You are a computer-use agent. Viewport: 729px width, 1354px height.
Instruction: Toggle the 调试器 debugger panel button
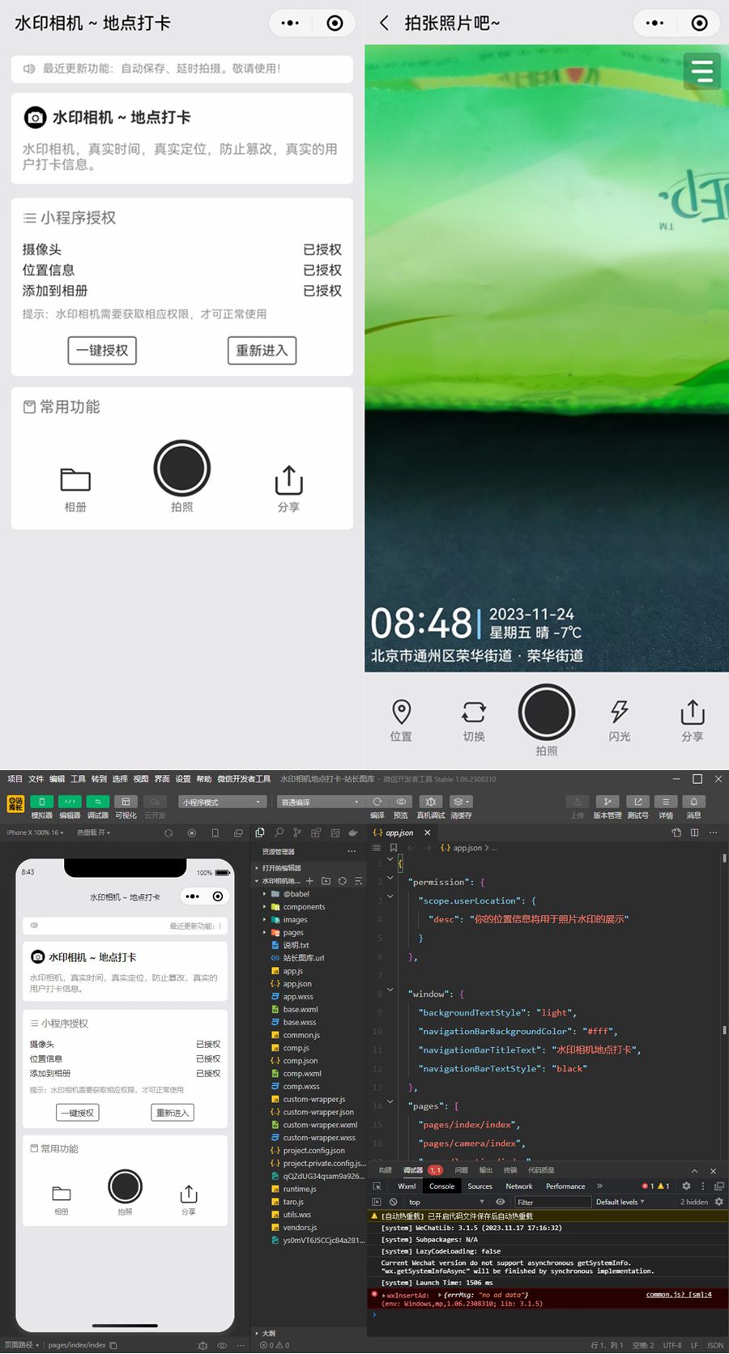pos(98,802)
